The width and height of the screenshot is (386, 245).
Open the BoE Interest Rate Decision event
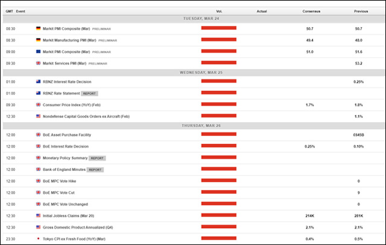pos(65,146)
